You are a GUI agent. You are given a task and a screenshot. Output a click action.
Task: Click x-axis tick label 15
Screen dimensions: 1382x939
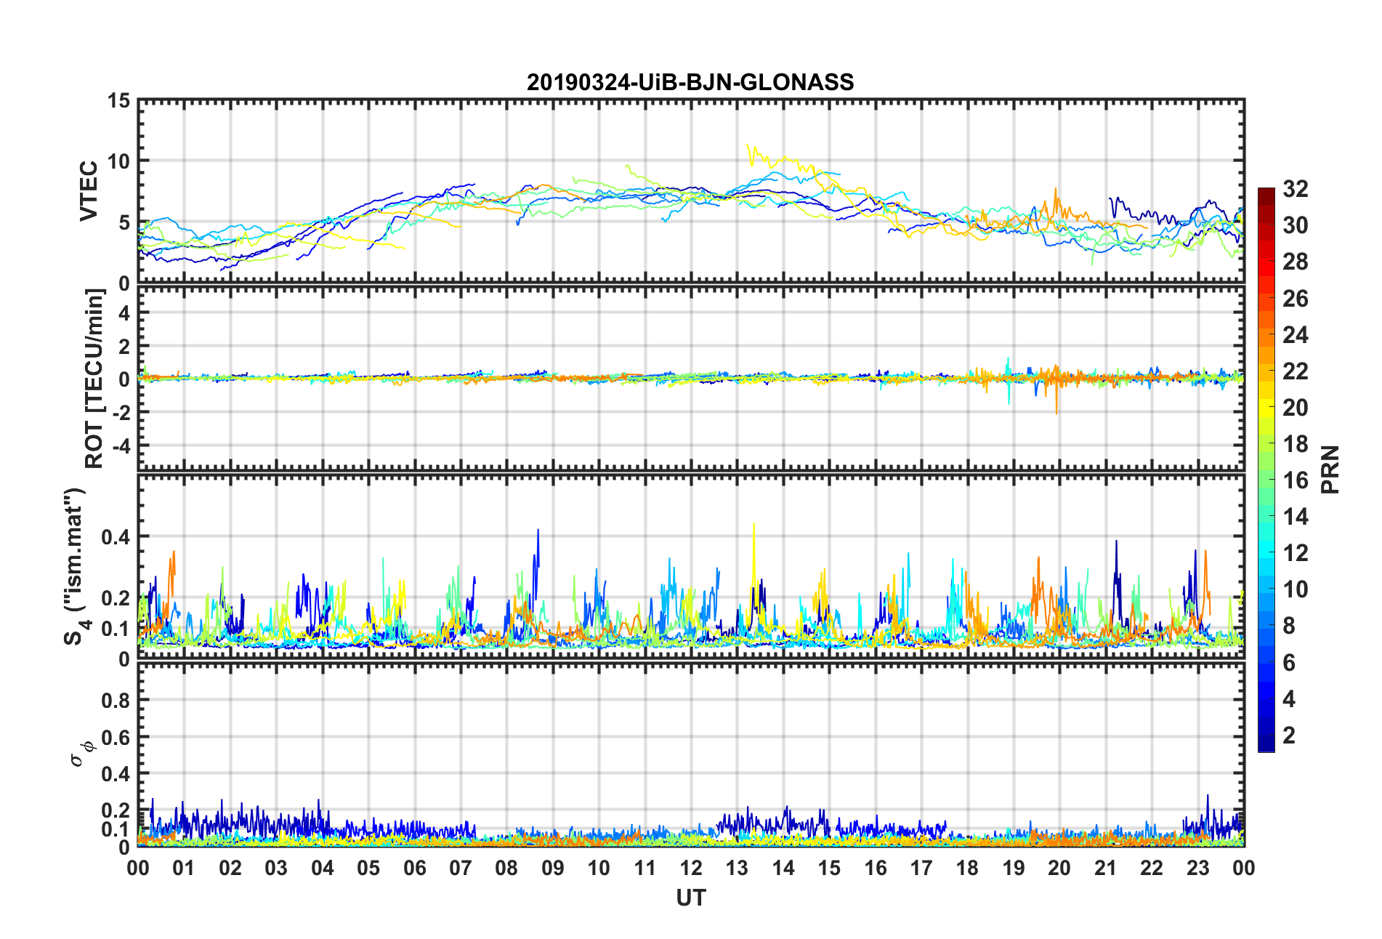coord(829,868)
